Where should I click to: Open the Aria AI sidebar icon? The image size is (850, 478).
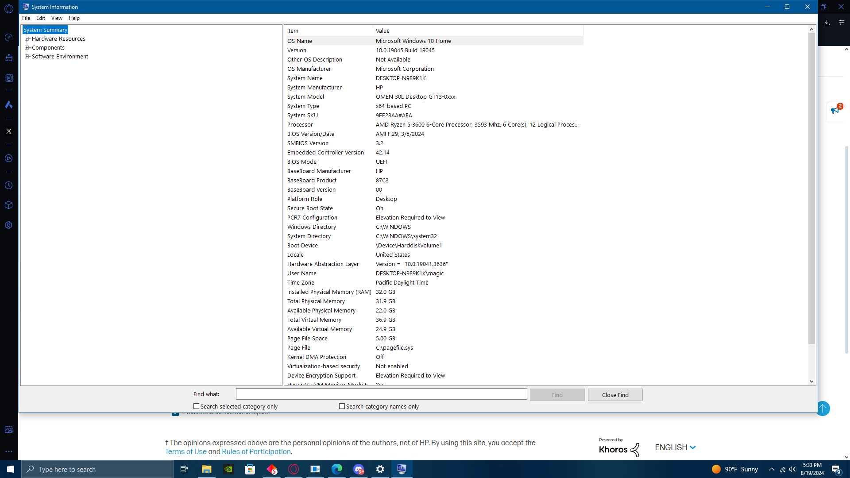pyautogui.click(x=9, y=105)
